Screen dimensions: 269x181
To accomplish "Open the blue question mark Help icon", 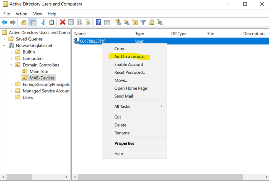I will click(99, 22).
